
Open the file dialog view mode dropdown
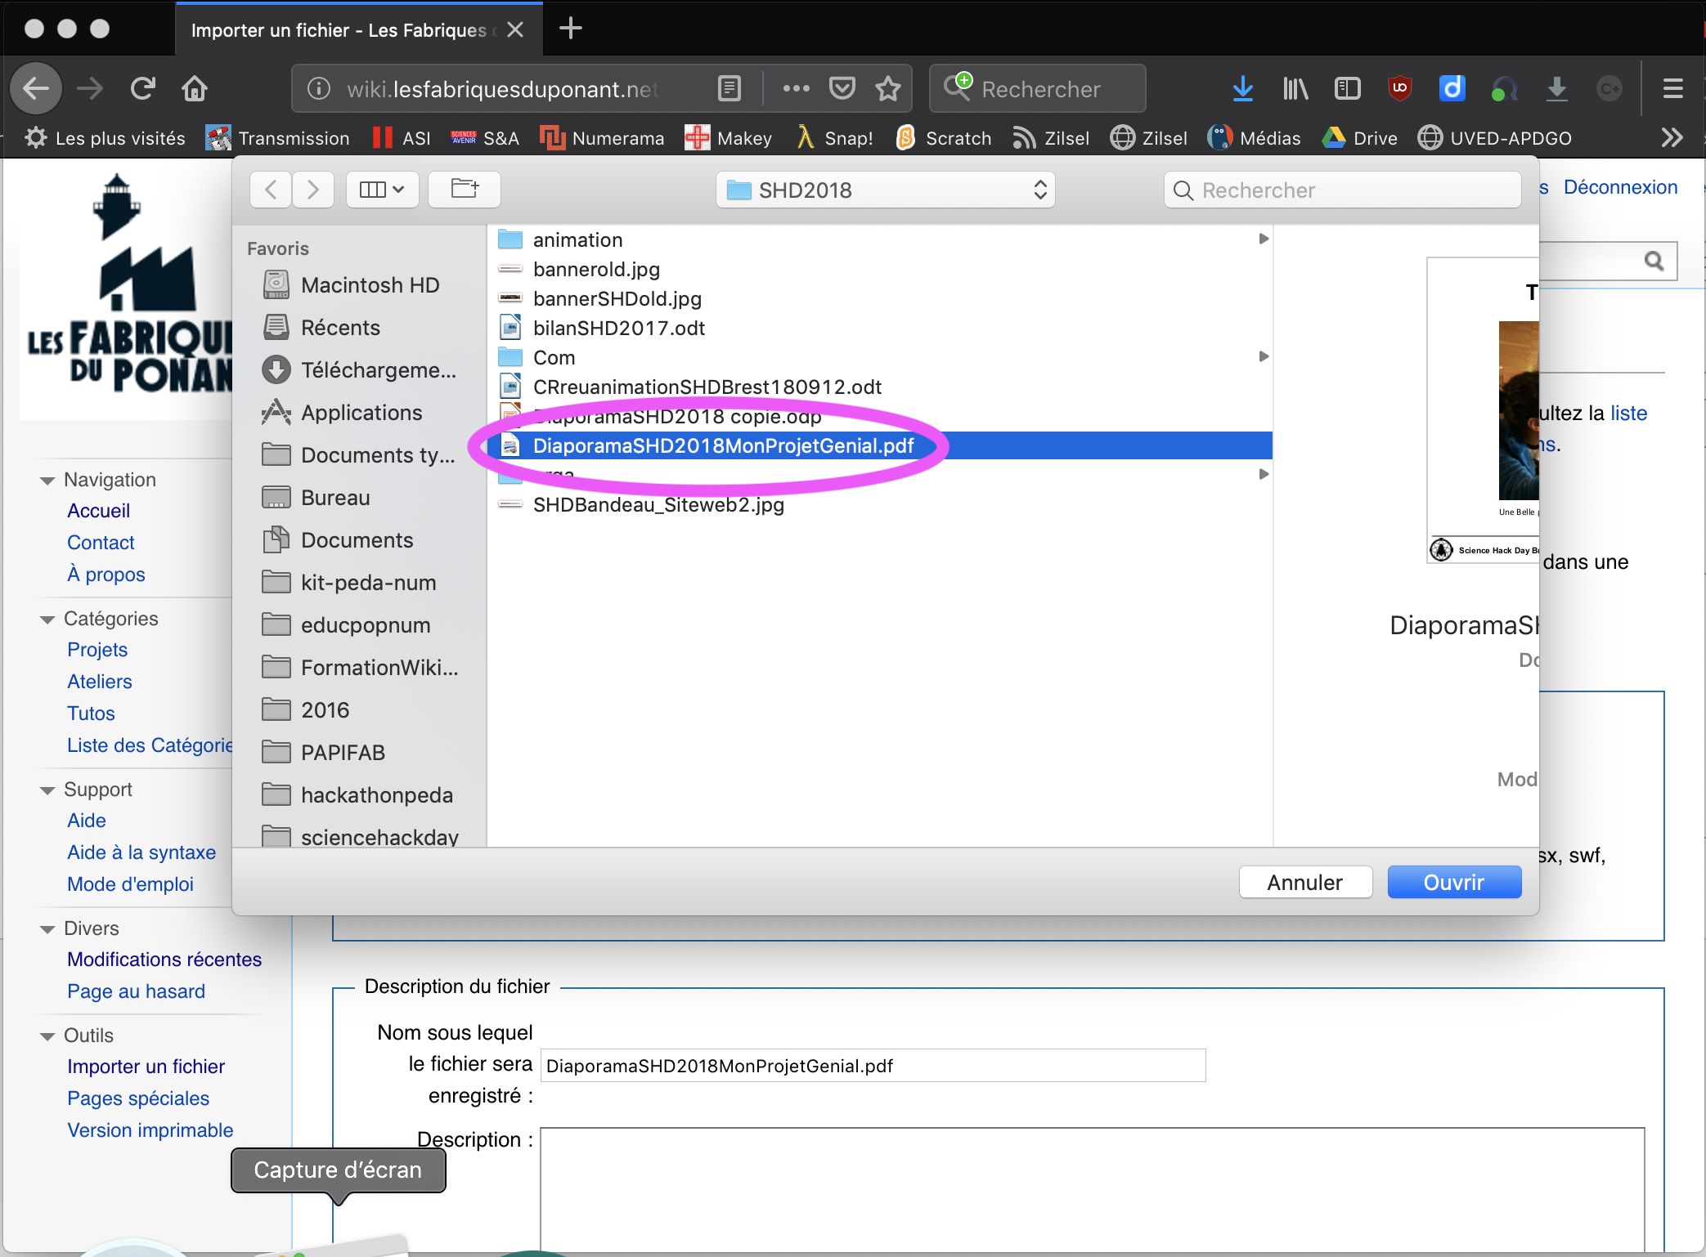click(382, 190)
